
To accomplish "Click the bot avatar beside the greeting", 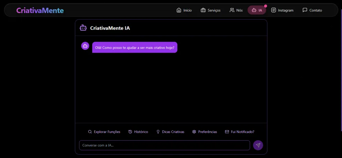I will pyautogui.click(x=85, y=46).
